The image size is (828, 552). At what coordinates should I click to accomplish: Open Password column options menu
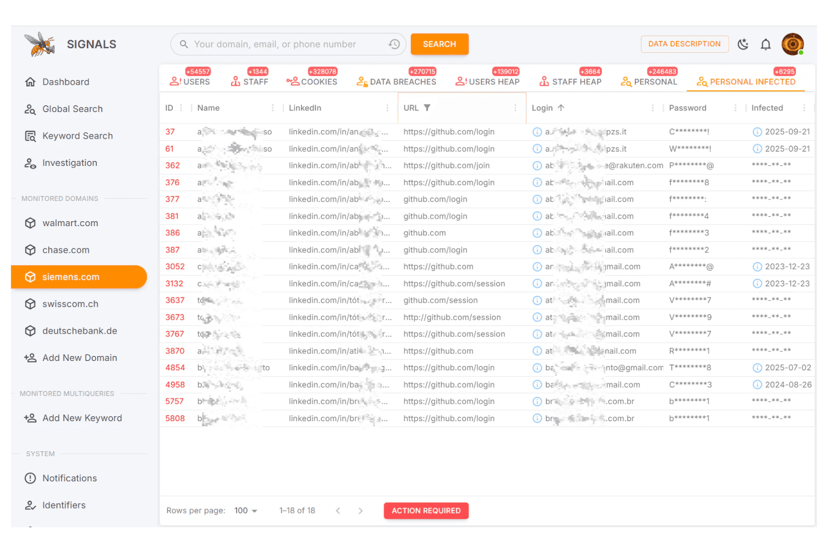[735, 108]
